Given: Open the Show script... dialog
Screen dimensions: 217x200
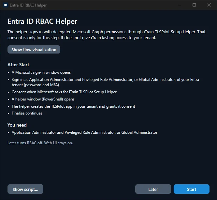Looking at the screenshot, I should tap(25, 189).
